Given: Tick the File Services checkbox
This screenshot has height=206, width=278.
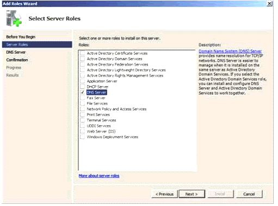Looking at the screenshot, I should pyautogui.click(x=82, y=104).
